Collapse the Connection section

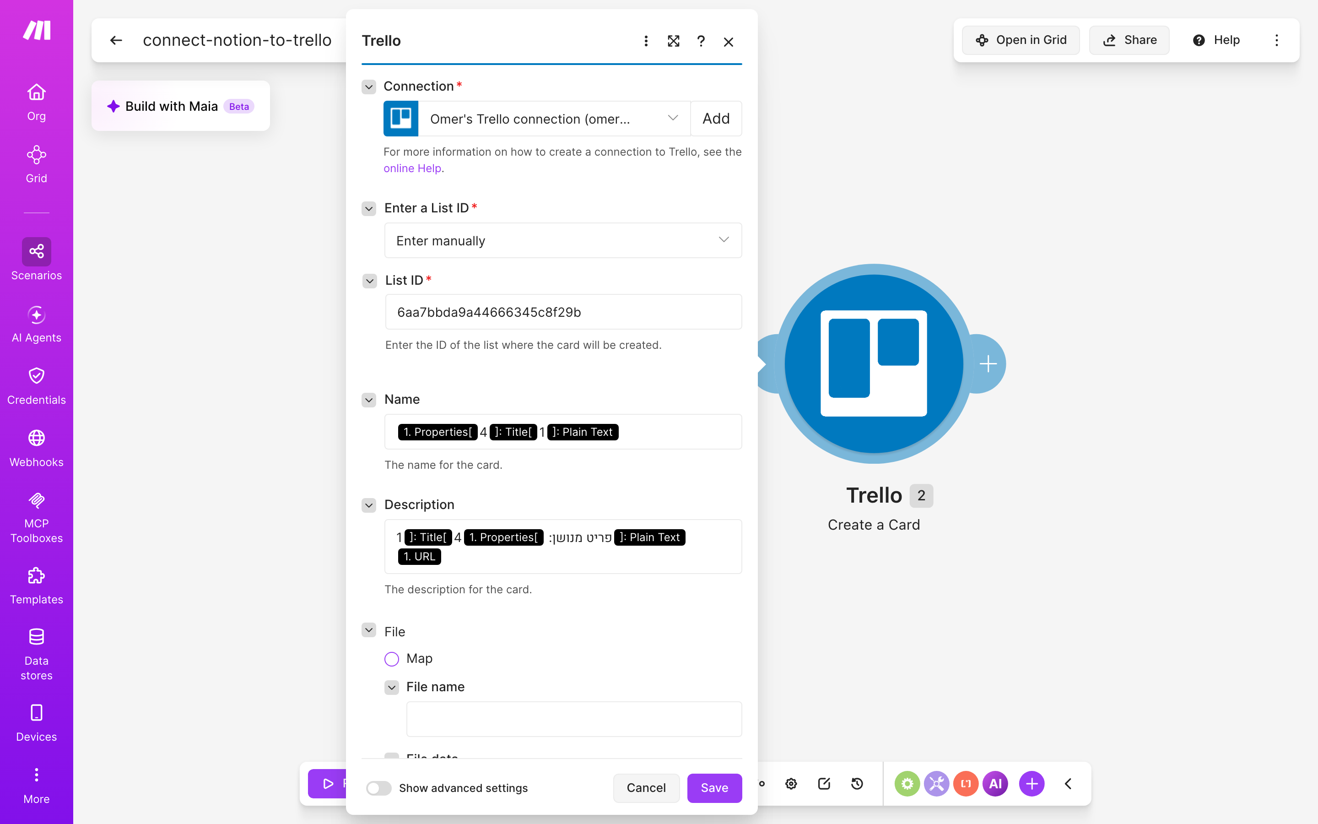(369, 87)
